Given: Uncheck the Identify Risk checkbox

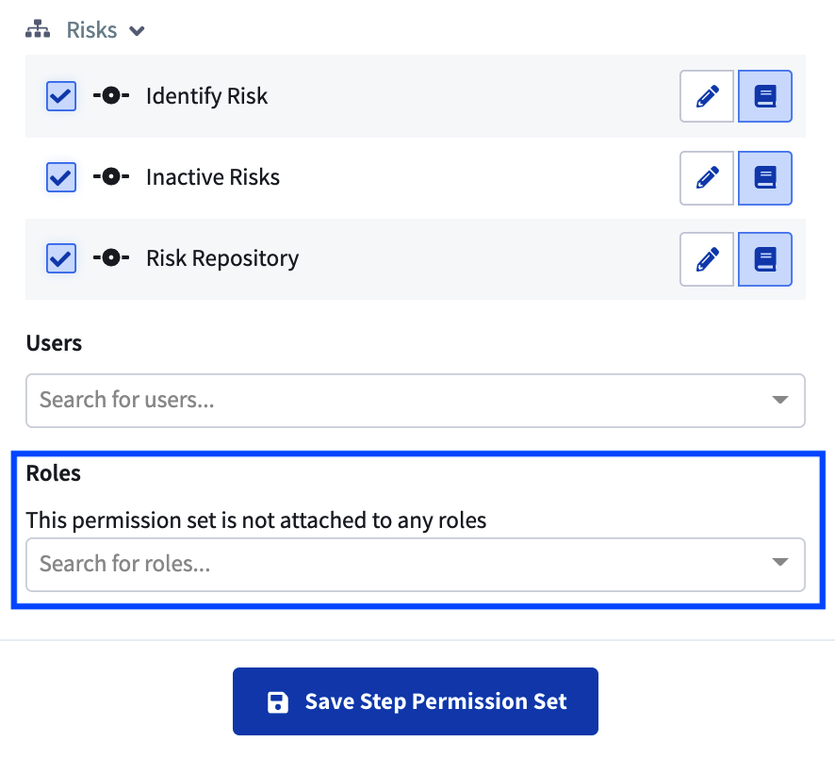Looking at the screenshot, I should (x=60, y=95).
